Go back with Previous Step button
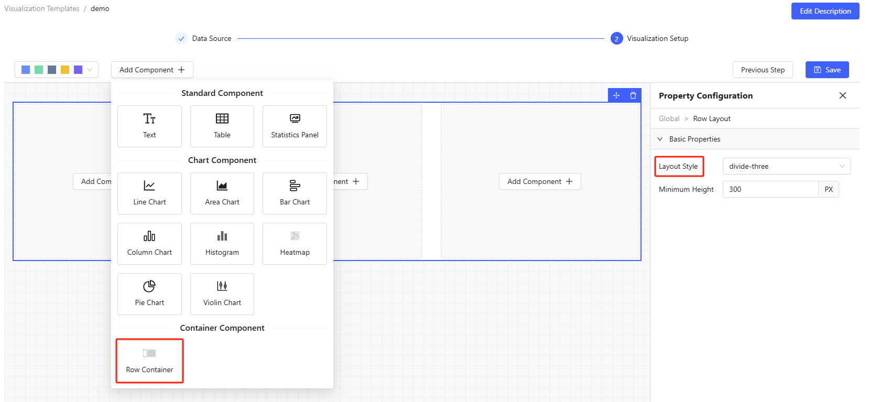 click(x=762, y=70)
